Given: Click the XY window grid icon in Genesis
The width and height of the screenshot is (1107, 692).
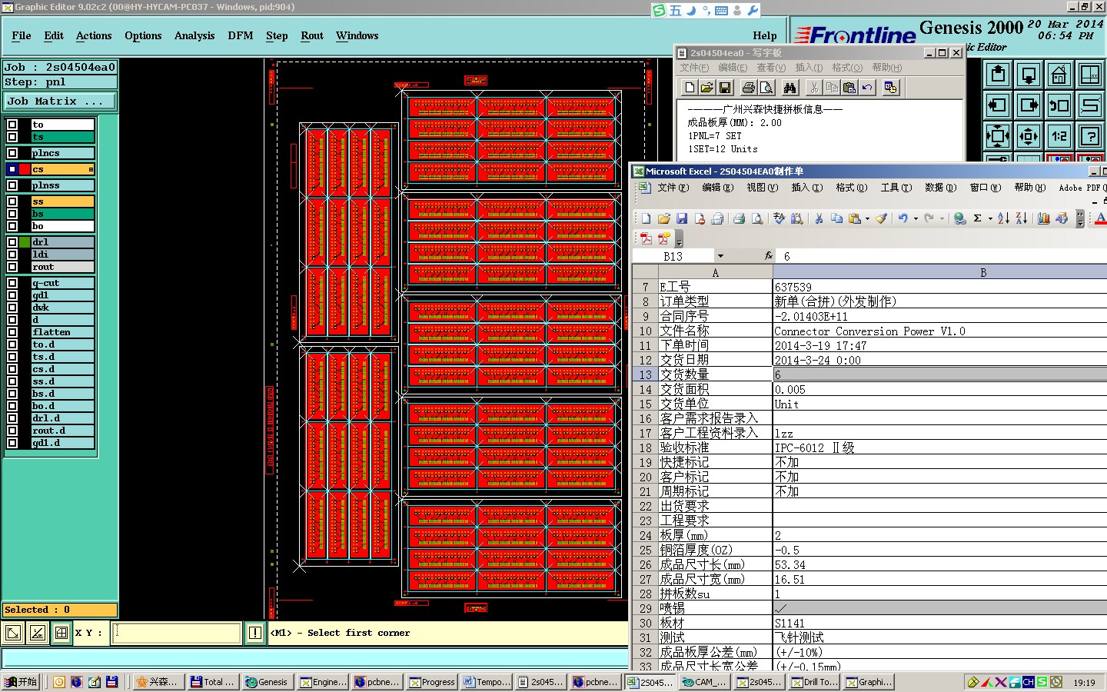Looking at the screenshot, I should (1090, 75).
